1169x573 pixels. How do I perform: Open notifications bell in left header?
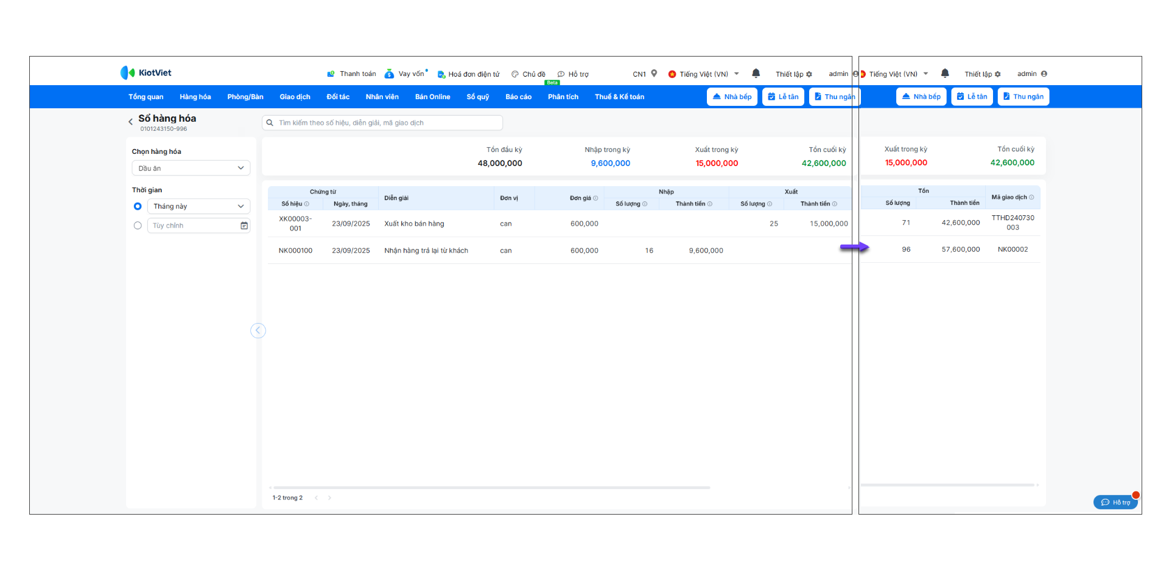click(756, 74)
